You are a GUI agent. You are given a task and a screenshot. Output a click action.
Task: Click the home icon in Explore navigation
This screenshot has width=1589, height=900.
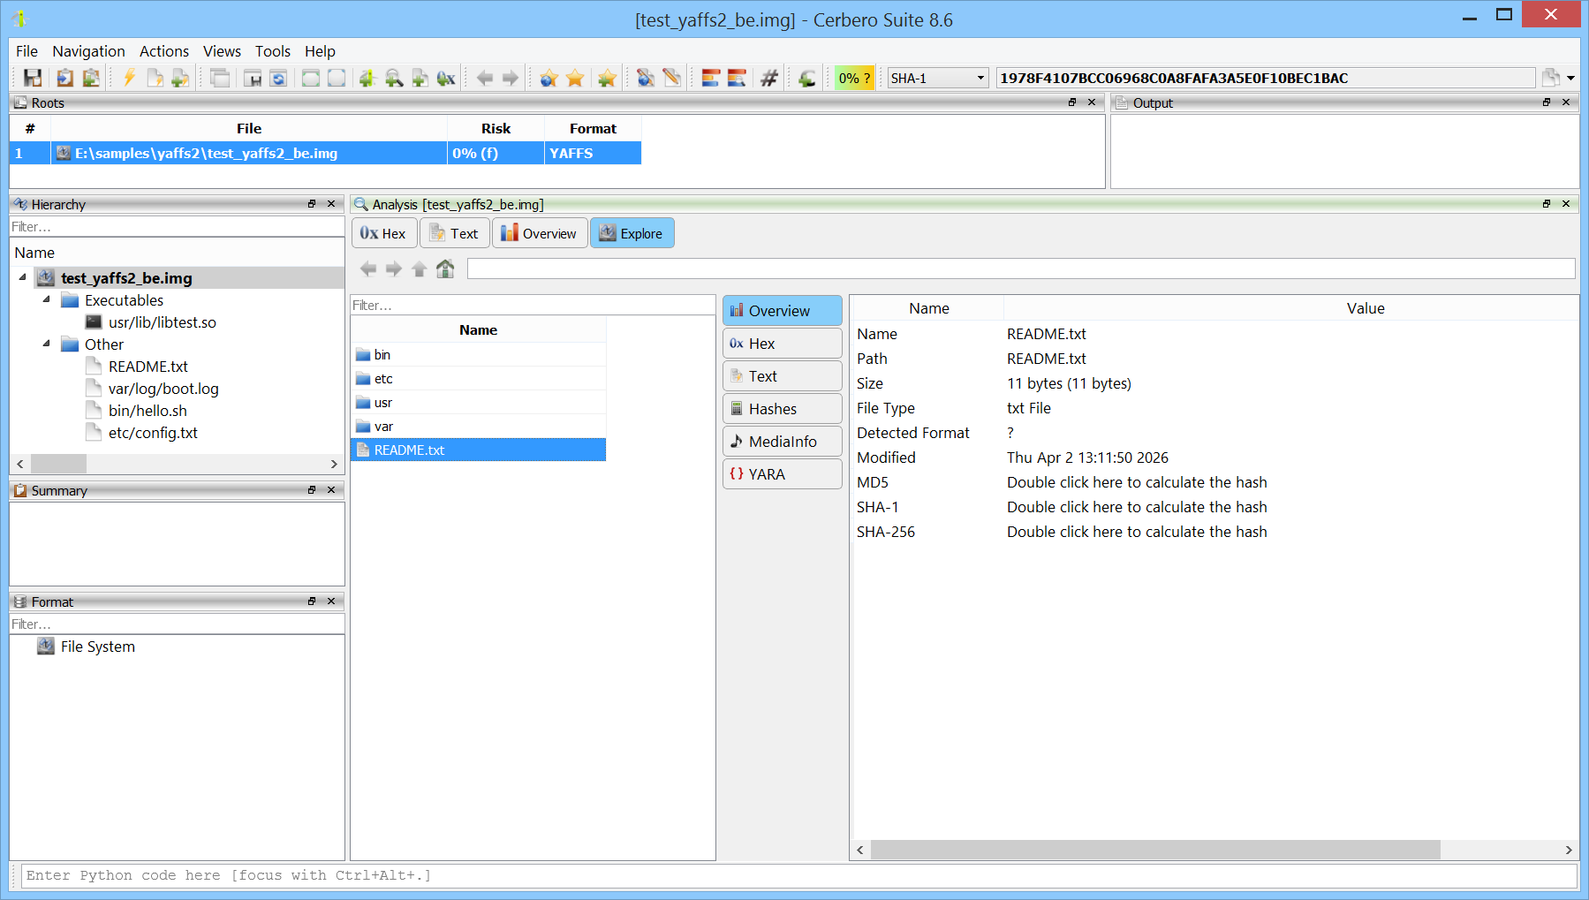445,268
